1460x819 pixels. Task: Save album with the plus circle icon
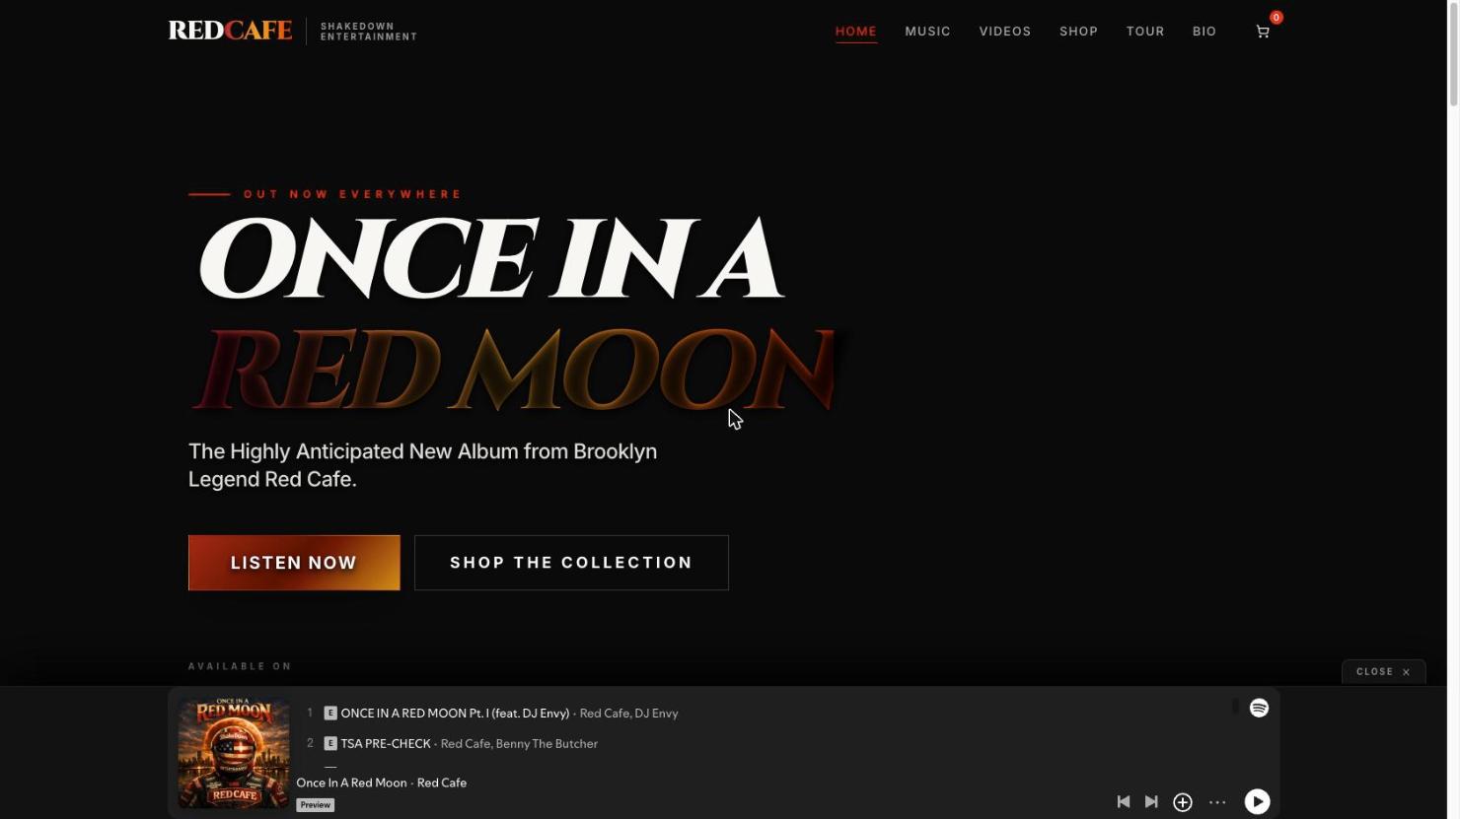tap(1183, 802)
